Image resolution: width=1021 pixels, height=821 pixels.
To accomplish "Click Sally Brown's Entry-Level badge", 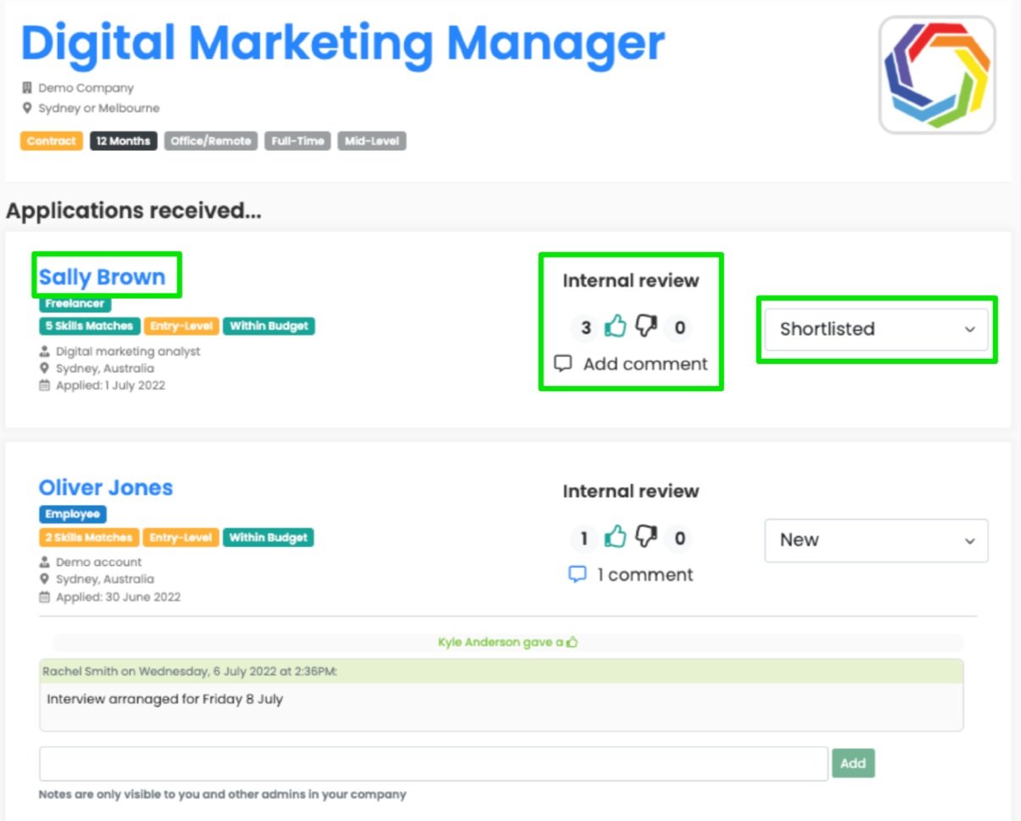I will [x=181, y=326].
